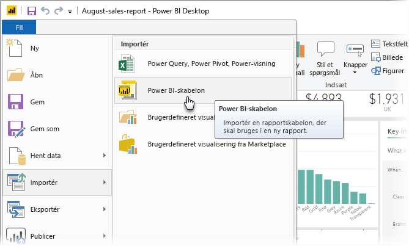Click the Redo arrow in title bar
This screenshot has height=246, width=409.
[x=59, y=10]
